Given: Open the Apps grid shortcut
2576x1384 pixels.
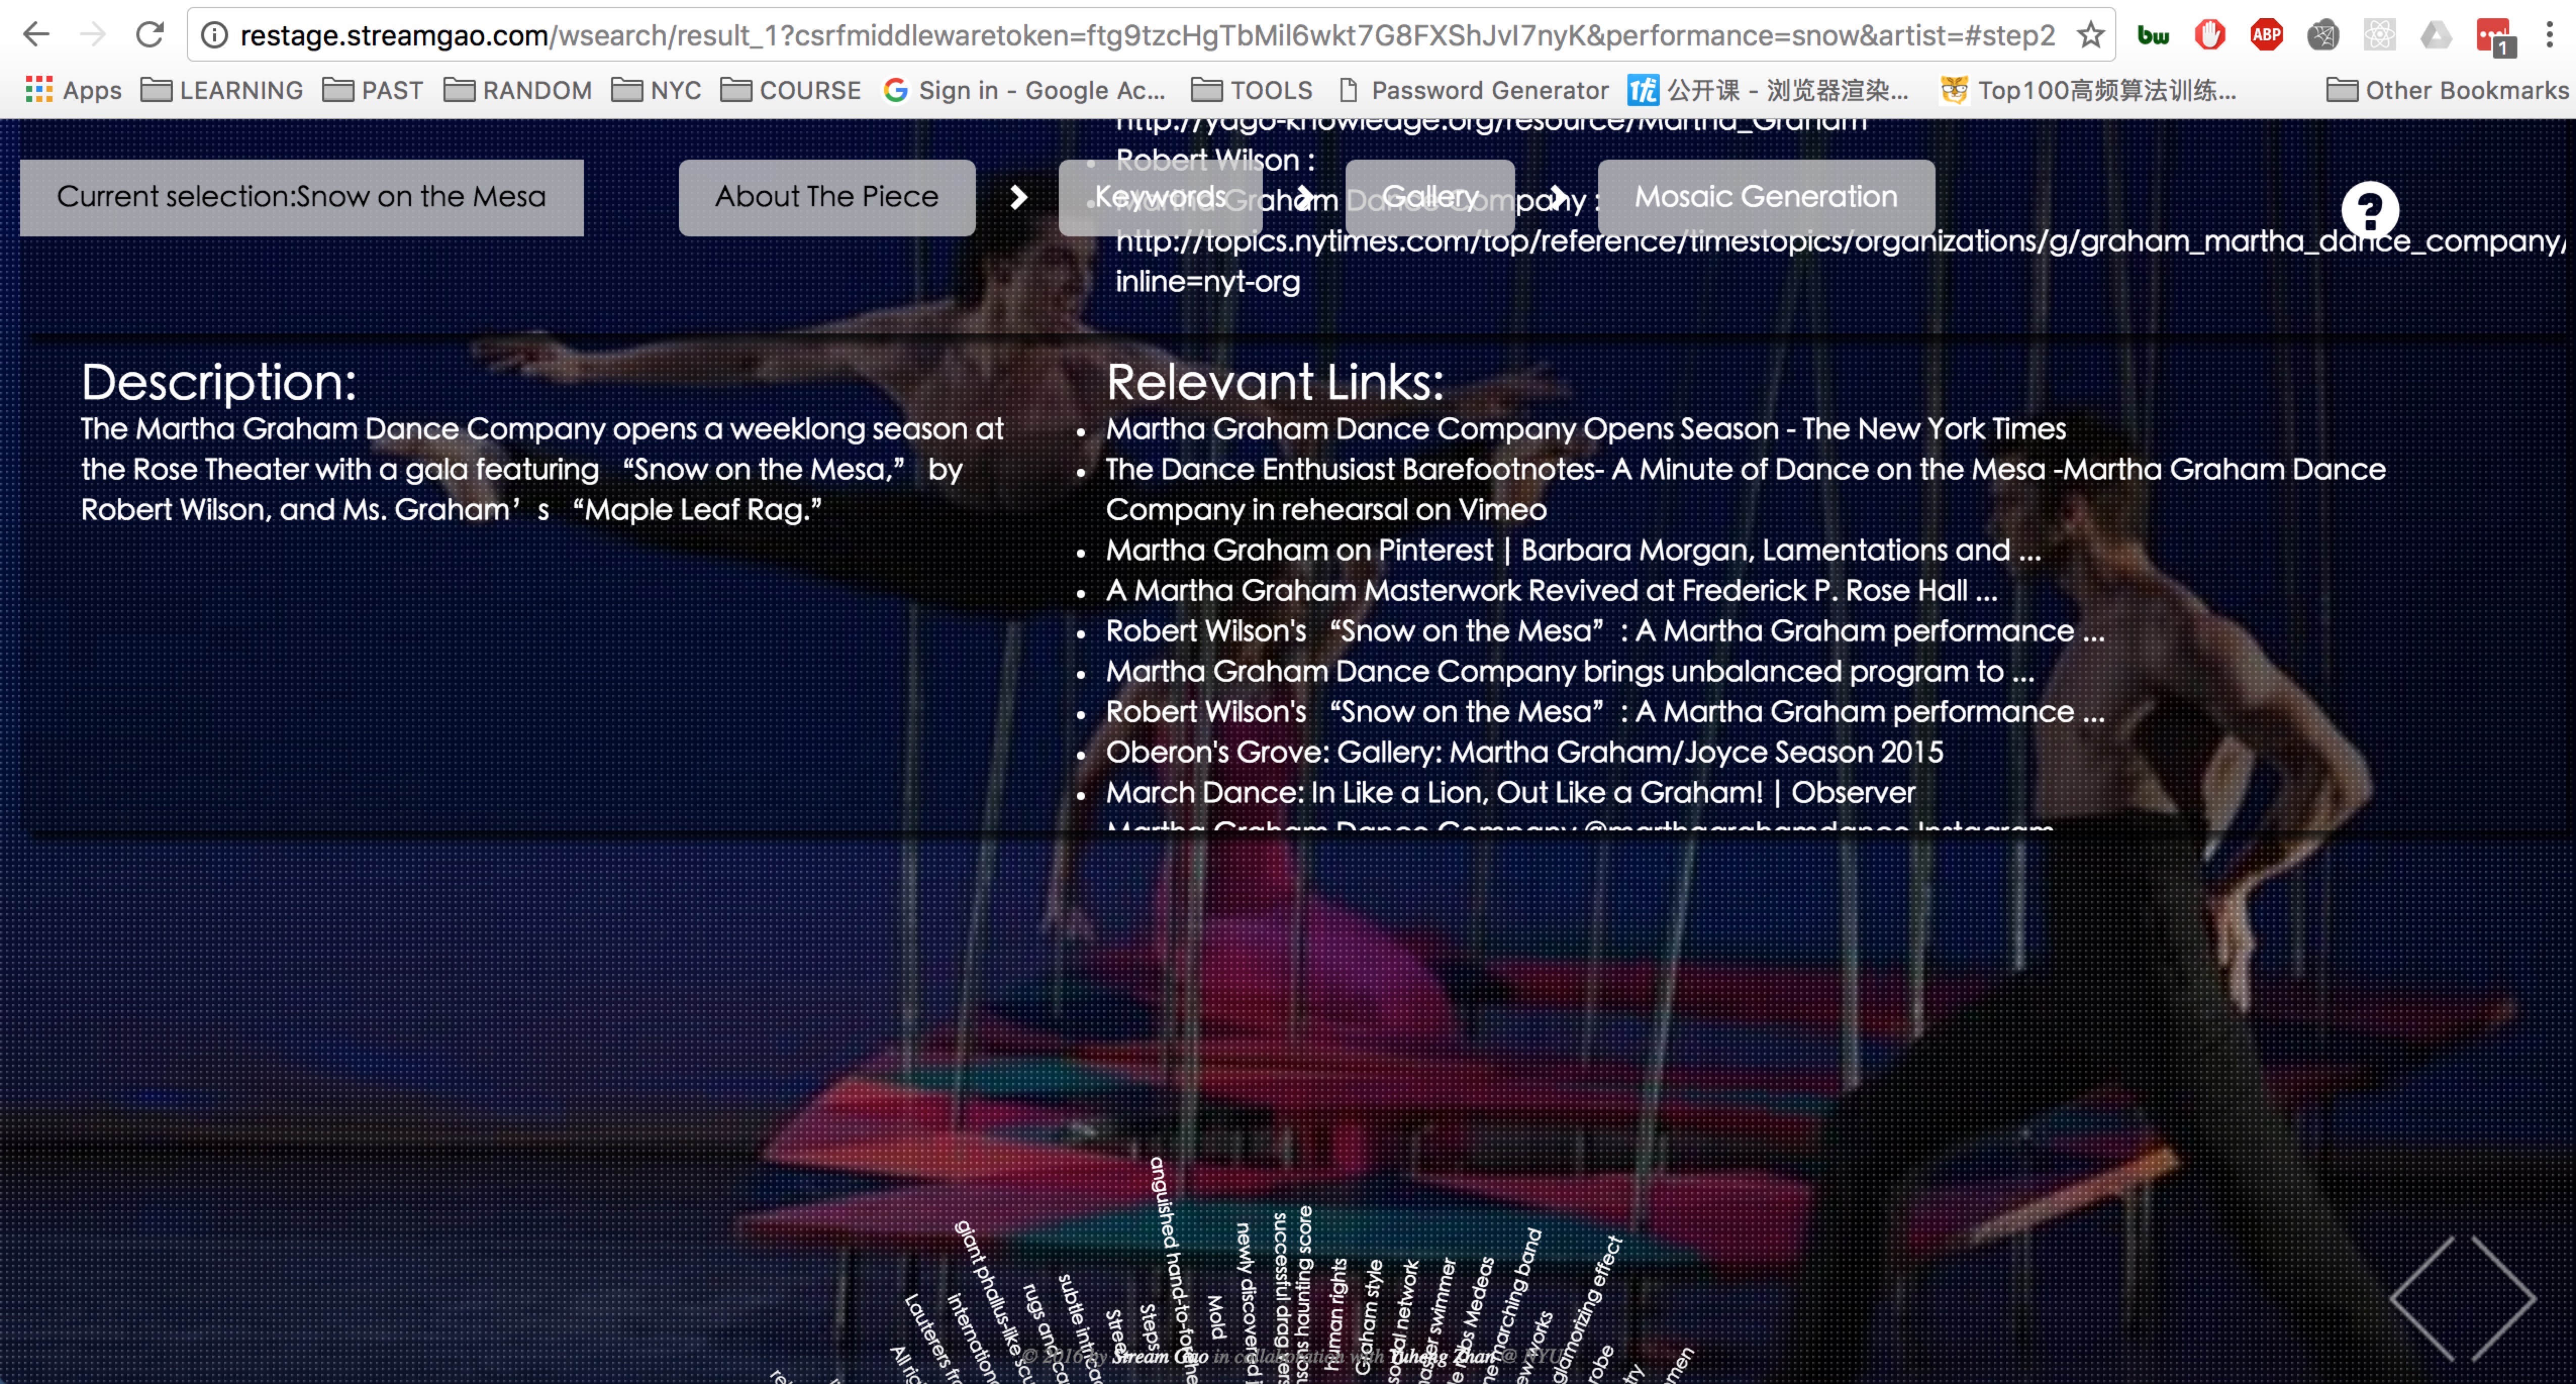Looking at the screenshot, I should click(x=73, y=90).
